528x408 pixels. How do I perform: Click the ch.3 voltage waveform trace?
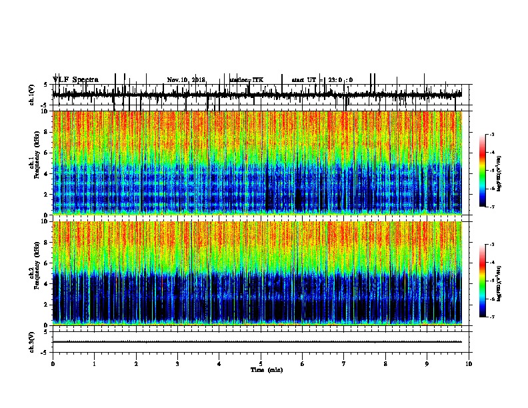point(257,342)
